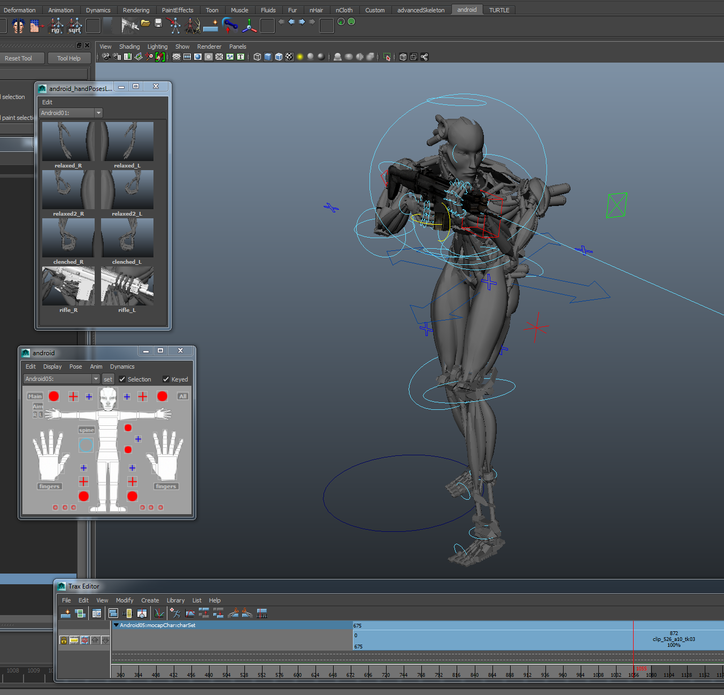
Task: Open the Dynamics menu in android window
Action: [122, 366]
